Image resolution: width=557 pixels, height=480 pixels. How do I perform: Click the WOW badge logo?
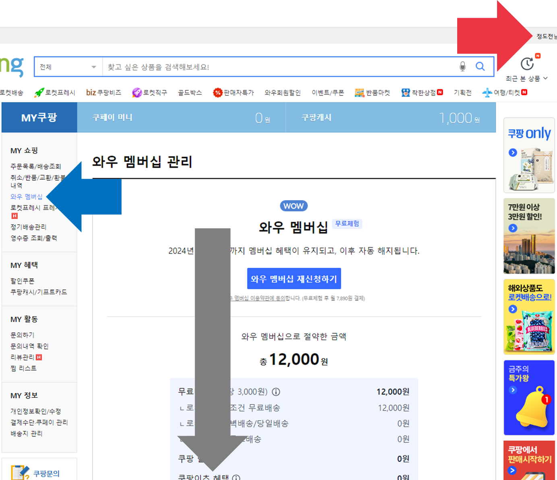click(x=294, y=206)
